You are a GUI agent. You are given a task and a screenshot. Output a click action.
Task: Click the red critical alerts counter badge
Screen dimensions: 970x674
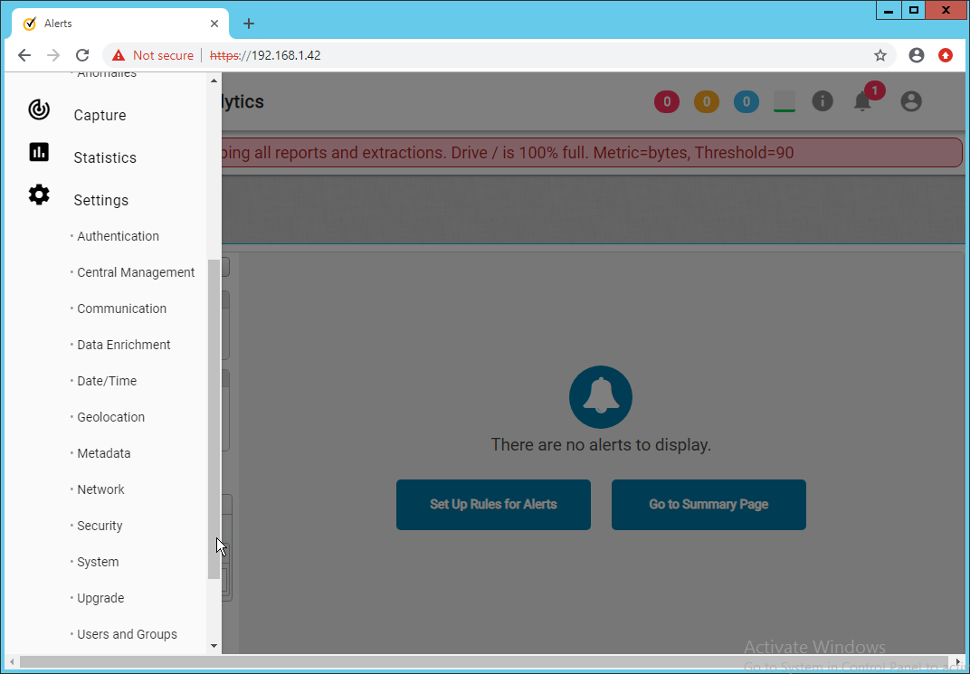(x=667, y=102)
